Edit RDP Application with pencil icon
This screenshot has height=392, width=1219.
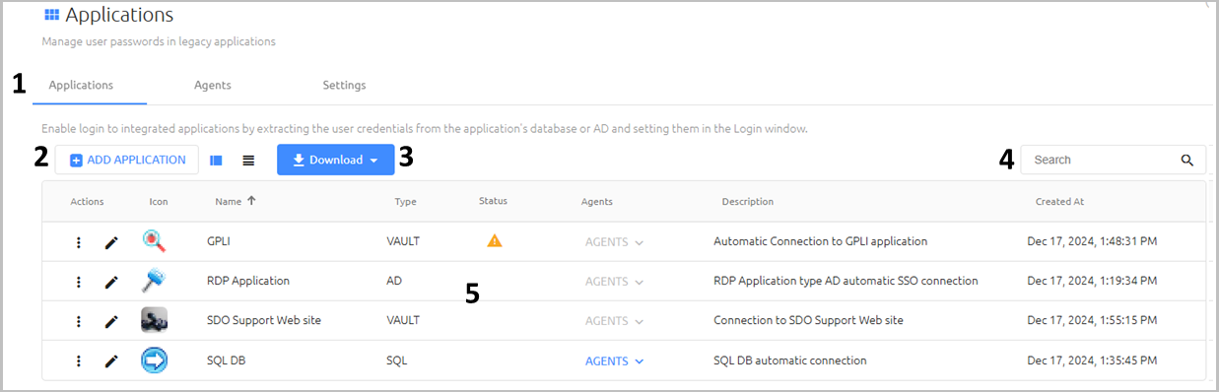(111, 282)
